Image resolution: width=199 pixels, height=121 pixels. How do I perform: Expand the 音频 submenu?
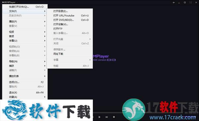point(25,36)
